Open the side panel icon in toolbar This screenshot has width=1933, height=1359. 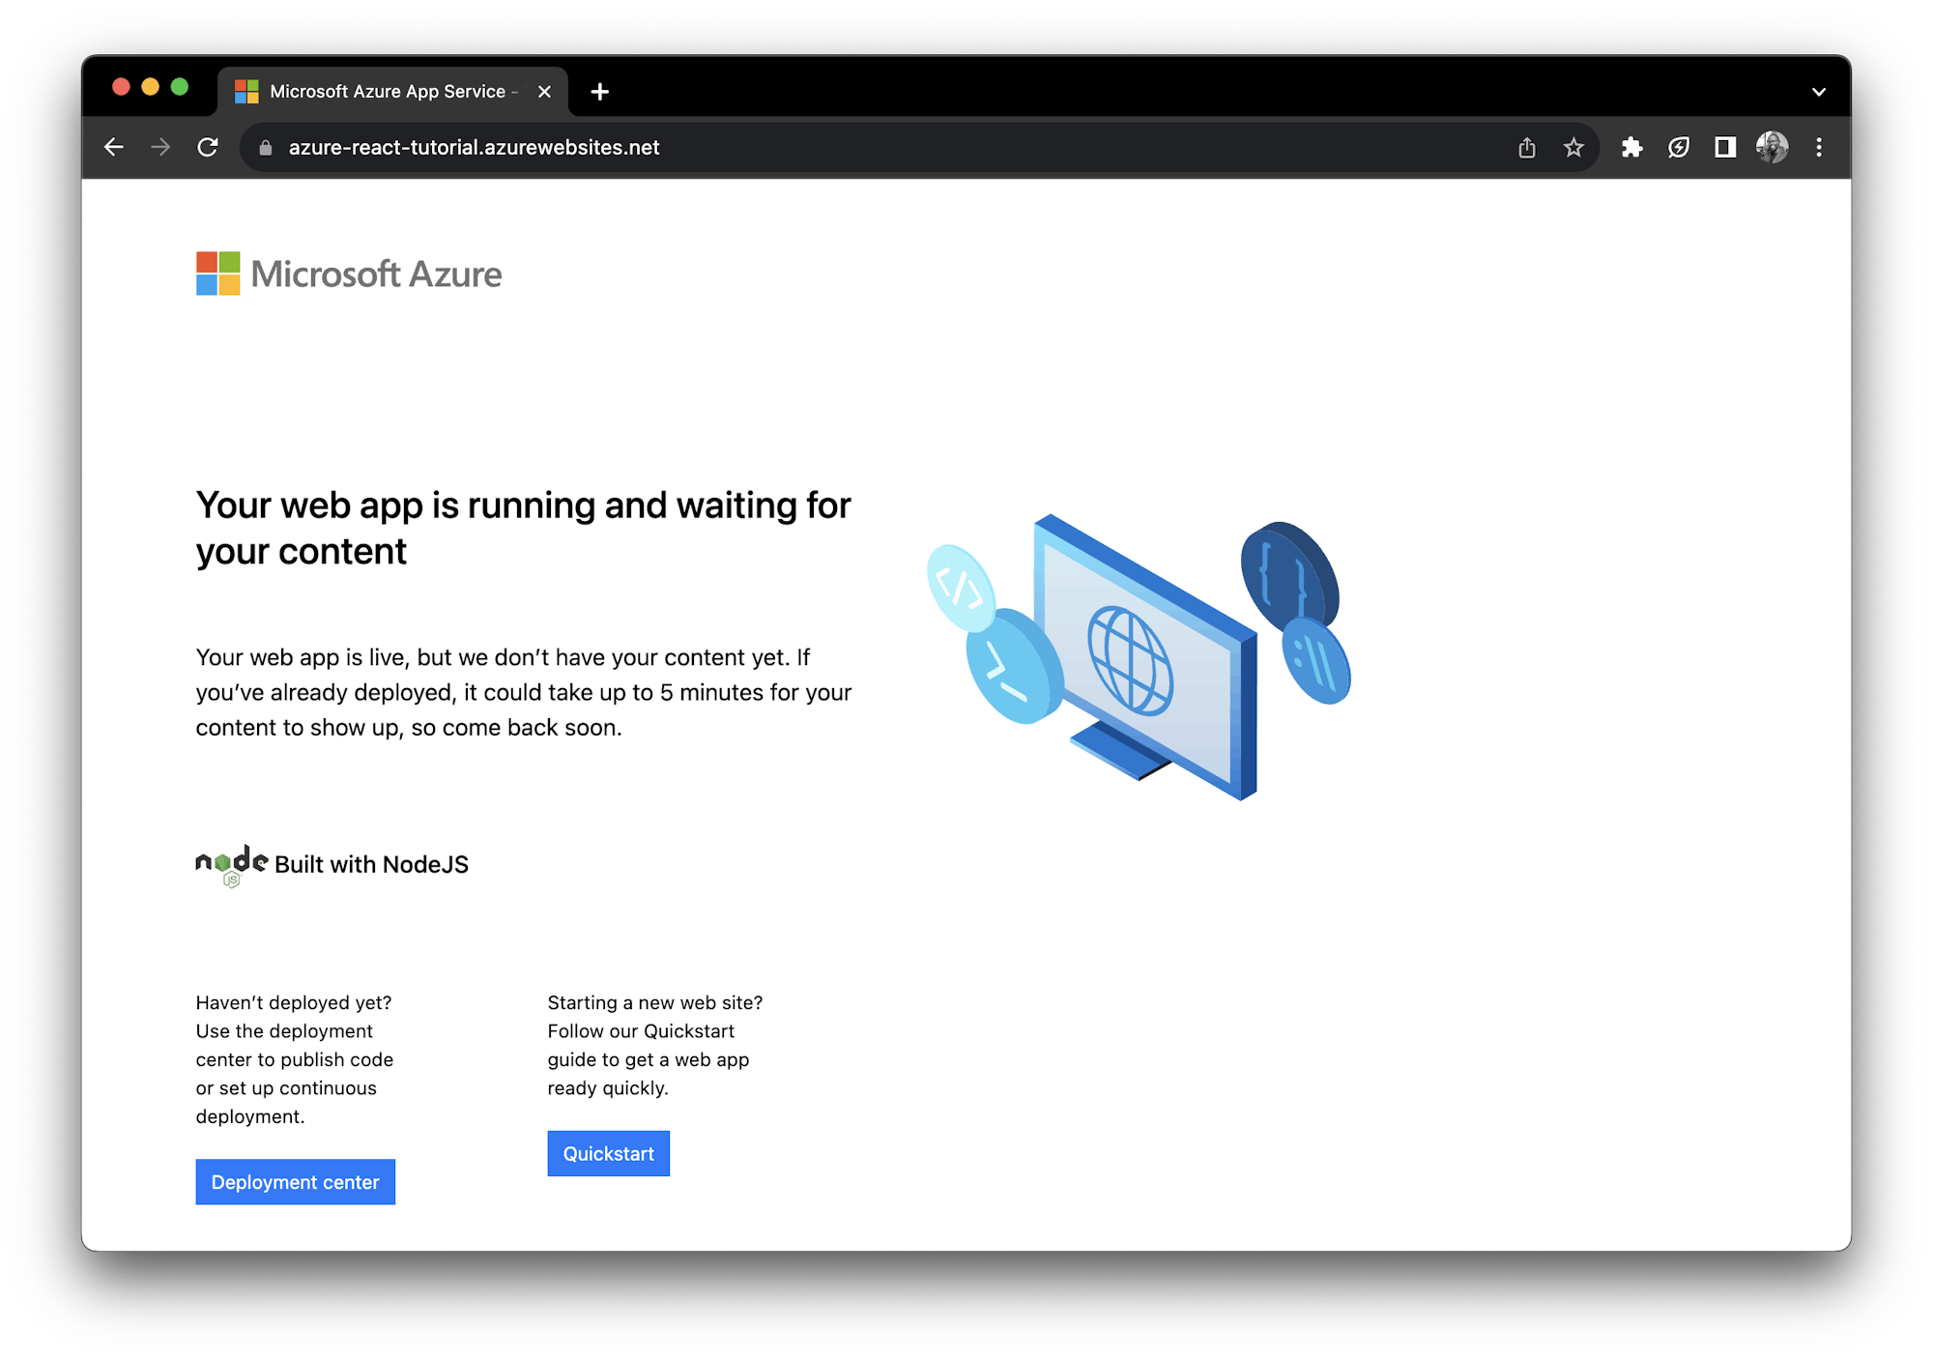1724,147
